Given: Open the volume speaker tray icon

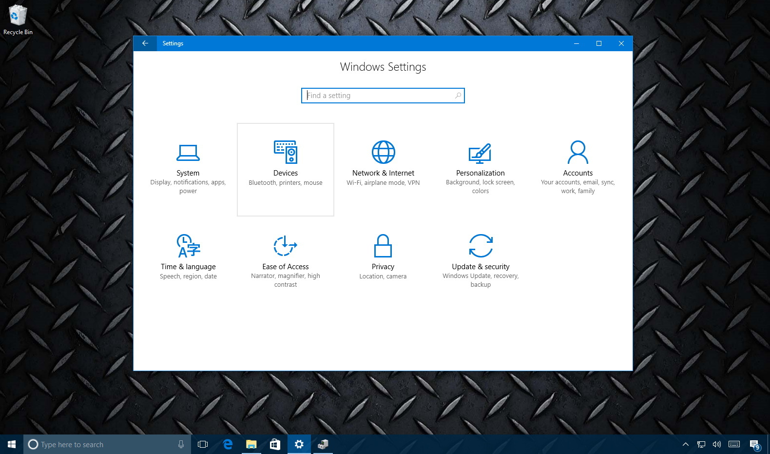Looking at the screenshot, I should 717,444.
